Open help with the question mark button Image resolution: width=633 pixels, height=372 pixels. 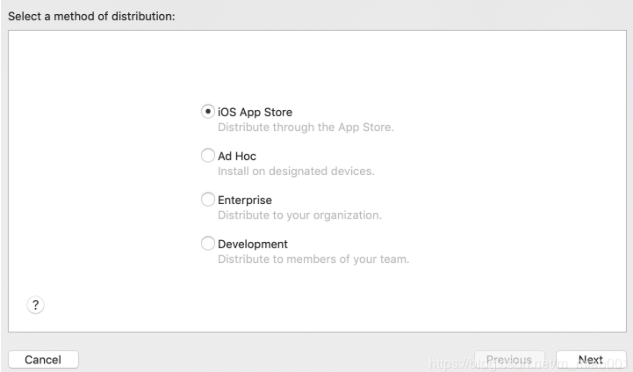point(36,306)
